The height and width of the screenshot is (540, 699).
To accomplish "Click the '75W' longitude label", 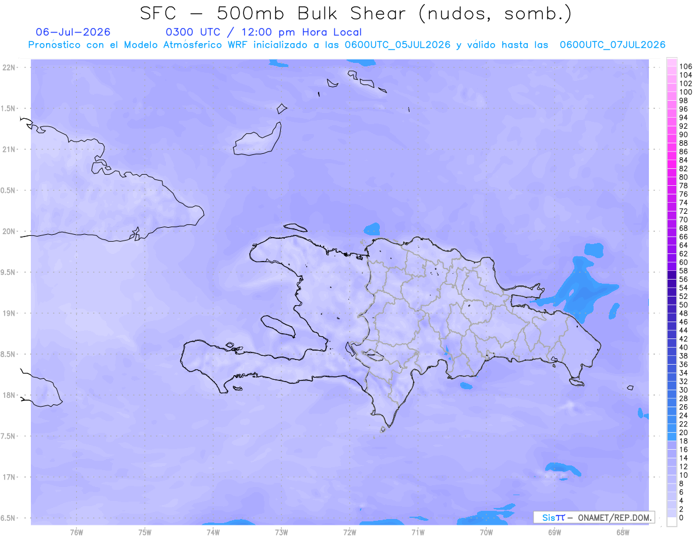I will 145,532.
